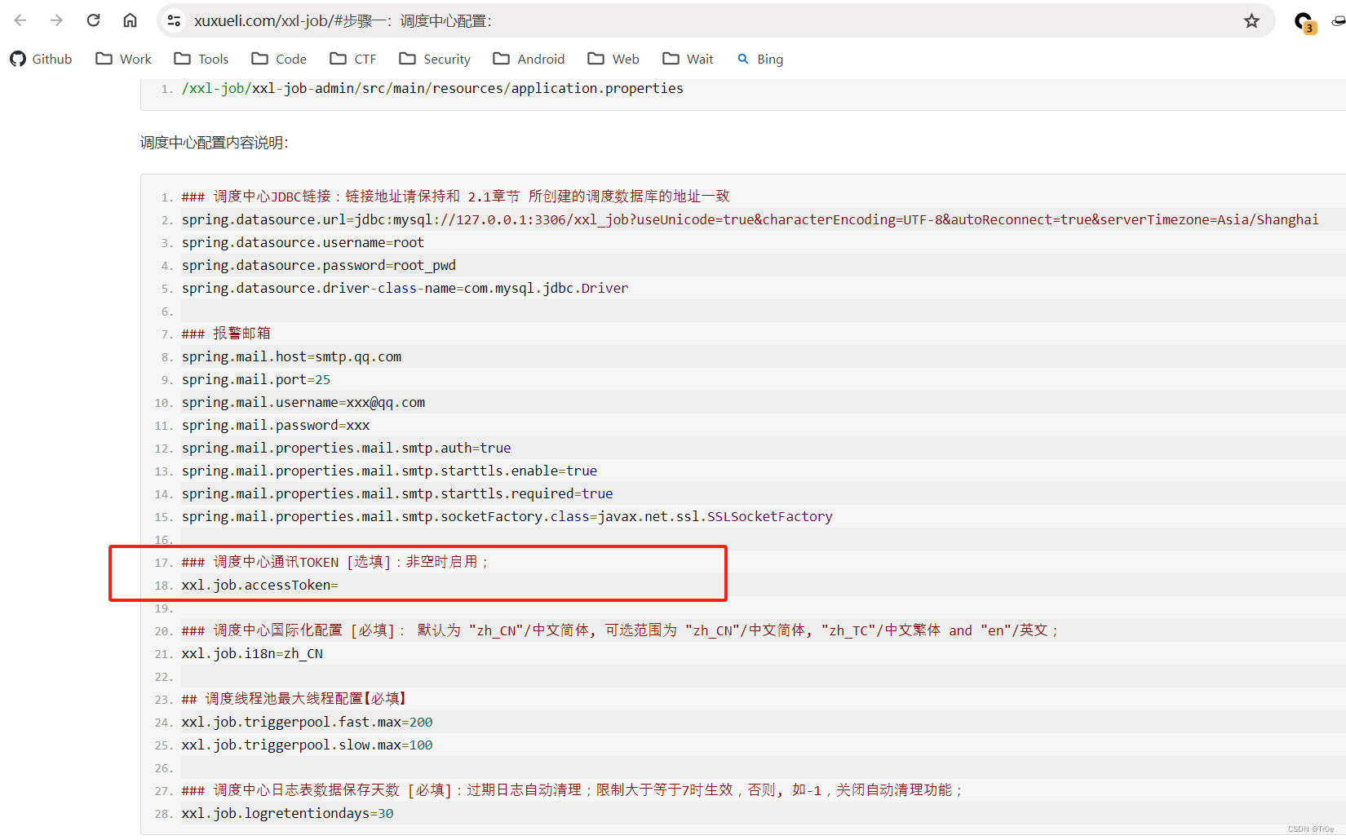
Task: Click spring.mail.host=smtp.qq.com line
Action: (x=291, y=356)
